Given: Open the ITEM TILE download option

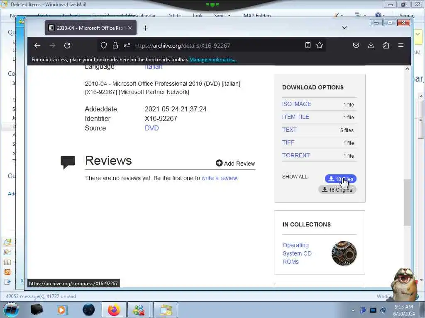Looking at the screenshot, I should 296,117.
